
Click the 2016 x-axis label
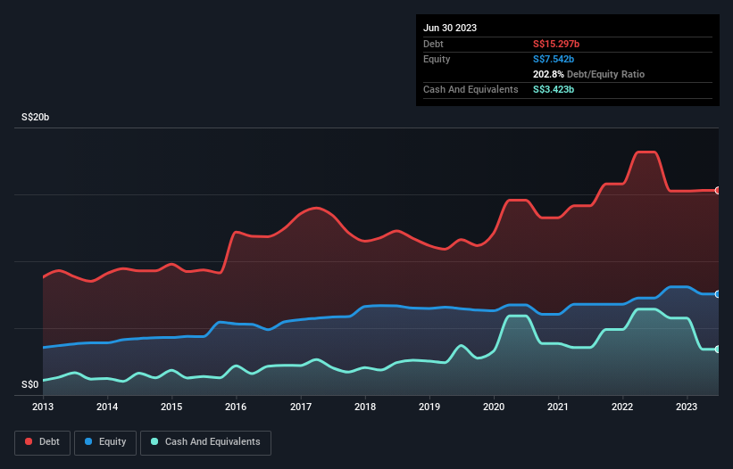[236, 407]
